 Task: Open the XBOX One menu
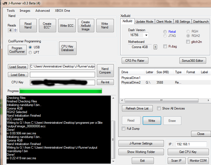[62, 11]
